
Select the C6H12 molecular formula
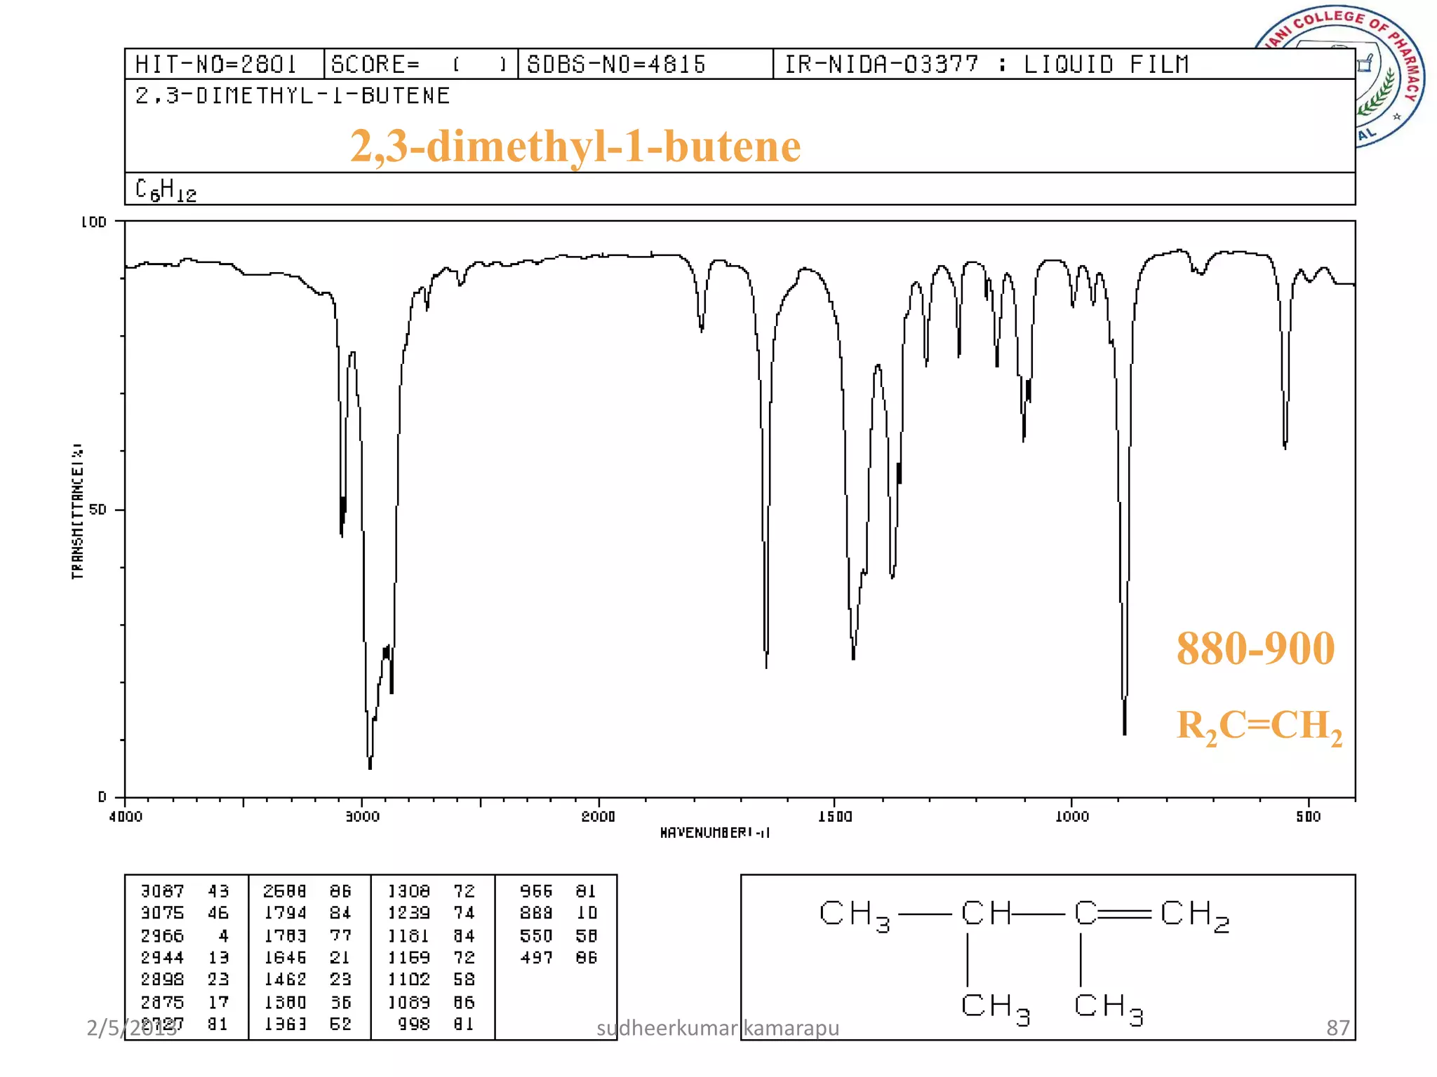(x=166, y=190)
